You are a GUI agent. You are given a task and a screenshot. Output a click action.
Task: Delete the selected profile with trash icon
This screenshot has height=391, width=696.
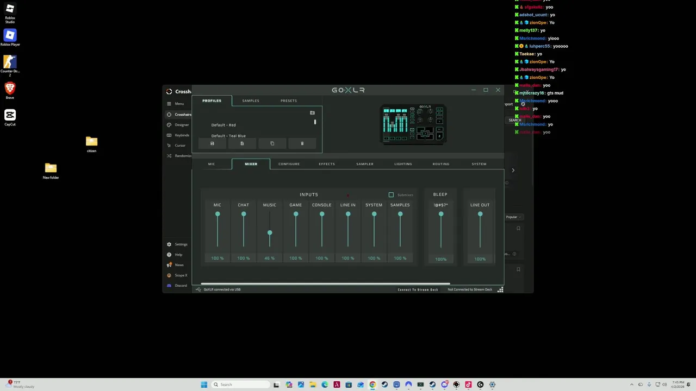pyautogui.click(x=302, y=143)
